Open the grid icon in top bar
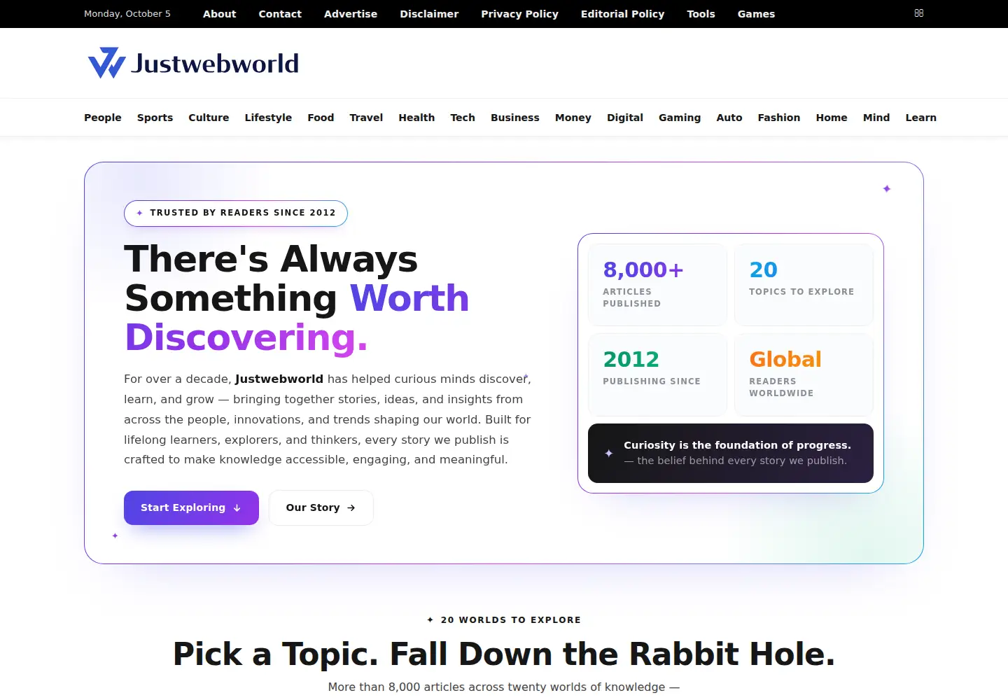This screenshot has width=1008, height=700. click(919, 13)
